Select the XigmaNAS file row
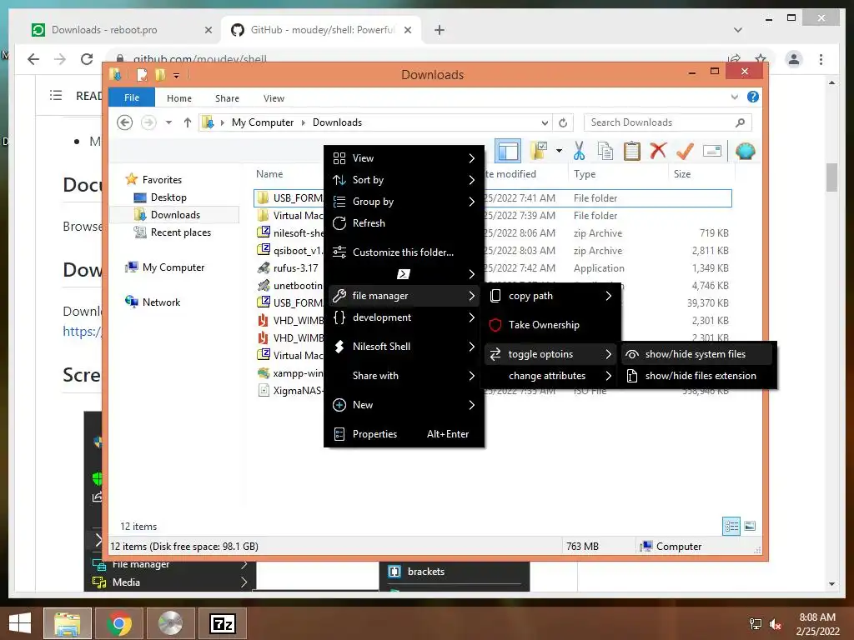 tap(290, 391)
